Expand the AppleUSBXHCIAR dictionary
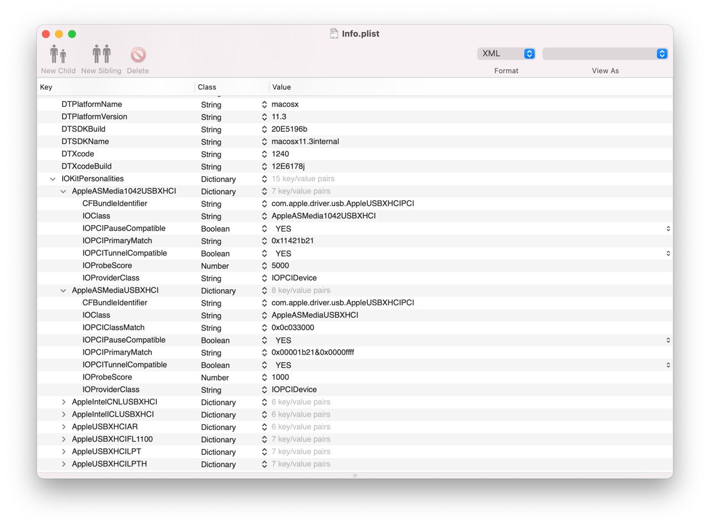 63,427
